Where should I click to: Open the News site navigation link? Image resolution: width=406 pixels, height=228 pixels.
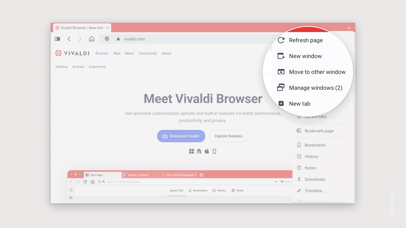click(129, 53)
